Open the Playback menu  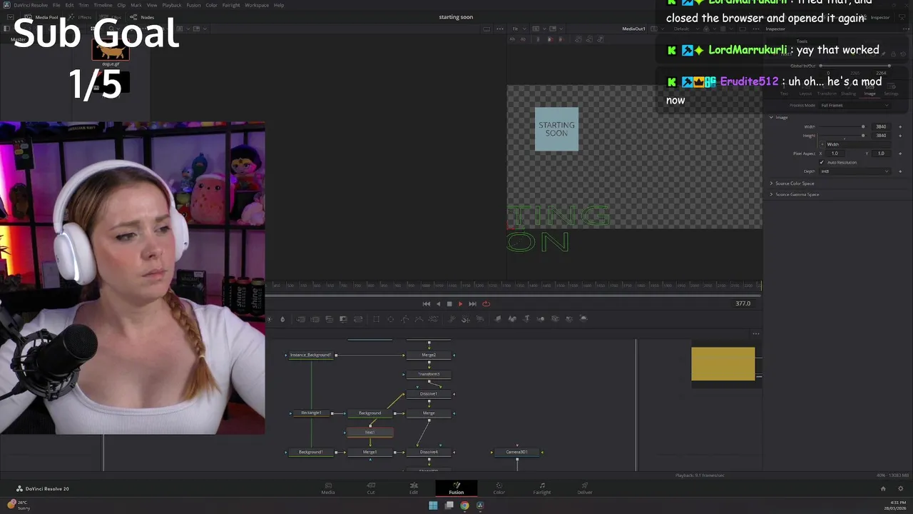(172, 5)
